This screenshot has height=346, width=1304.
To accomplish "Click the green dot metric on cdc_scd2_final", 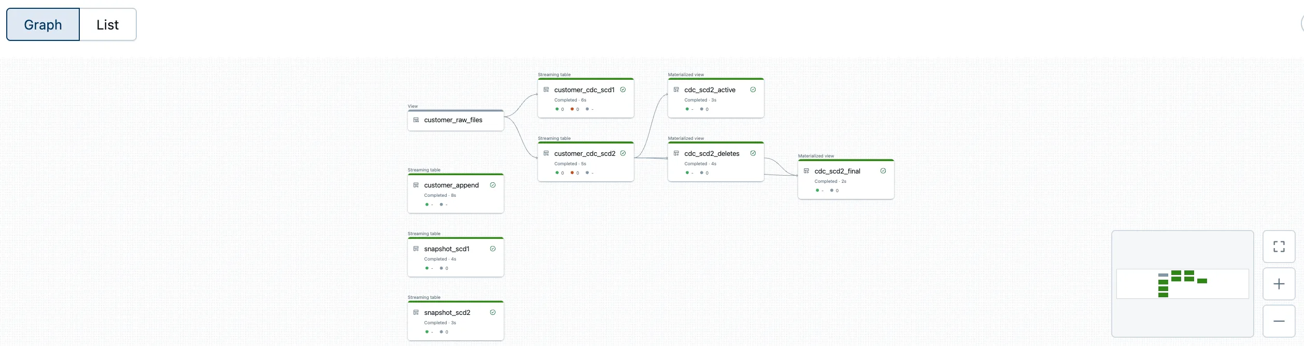I will (x=817, y=191).
